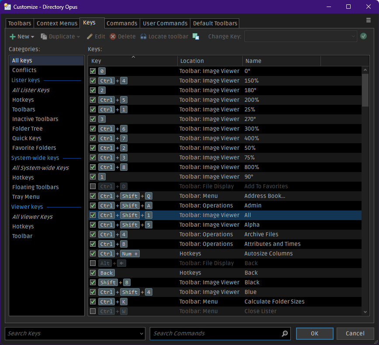
Task: Select All Lister Keys category
Action: point(47,90)
